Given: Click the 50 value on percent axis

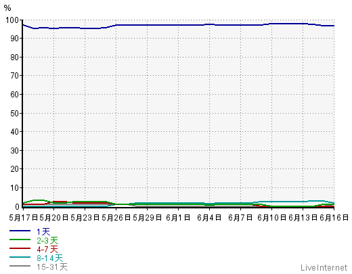Looking at the screenshot, I should pos(14,113).
